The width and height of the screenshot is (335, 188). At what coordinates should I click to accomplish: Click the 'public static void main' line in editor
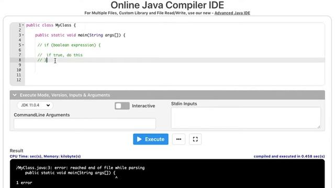tap(80, 35)
